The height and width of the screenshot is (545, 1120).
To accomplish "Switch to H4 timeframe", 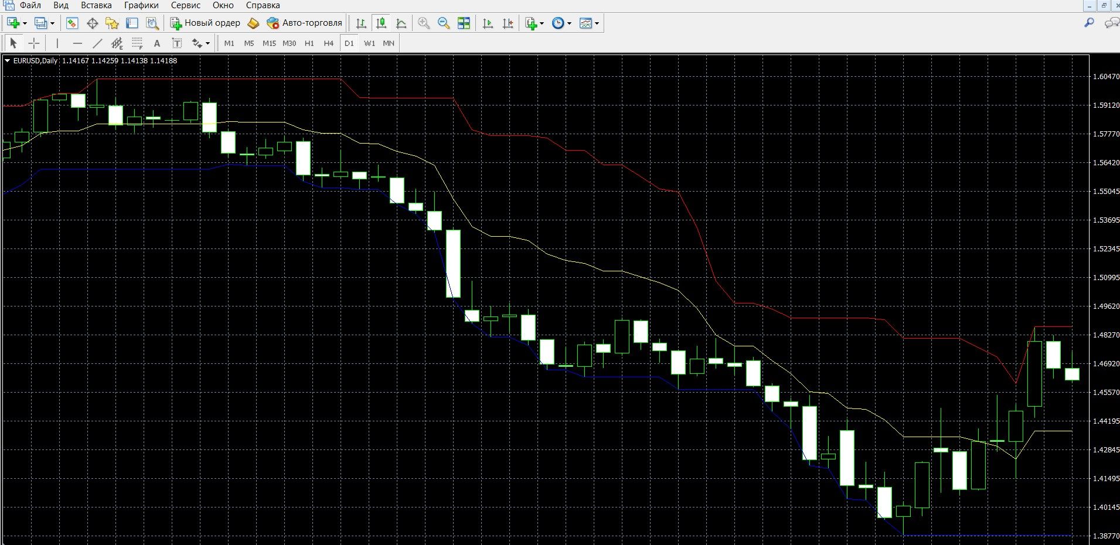I will [x=329, y=43].
